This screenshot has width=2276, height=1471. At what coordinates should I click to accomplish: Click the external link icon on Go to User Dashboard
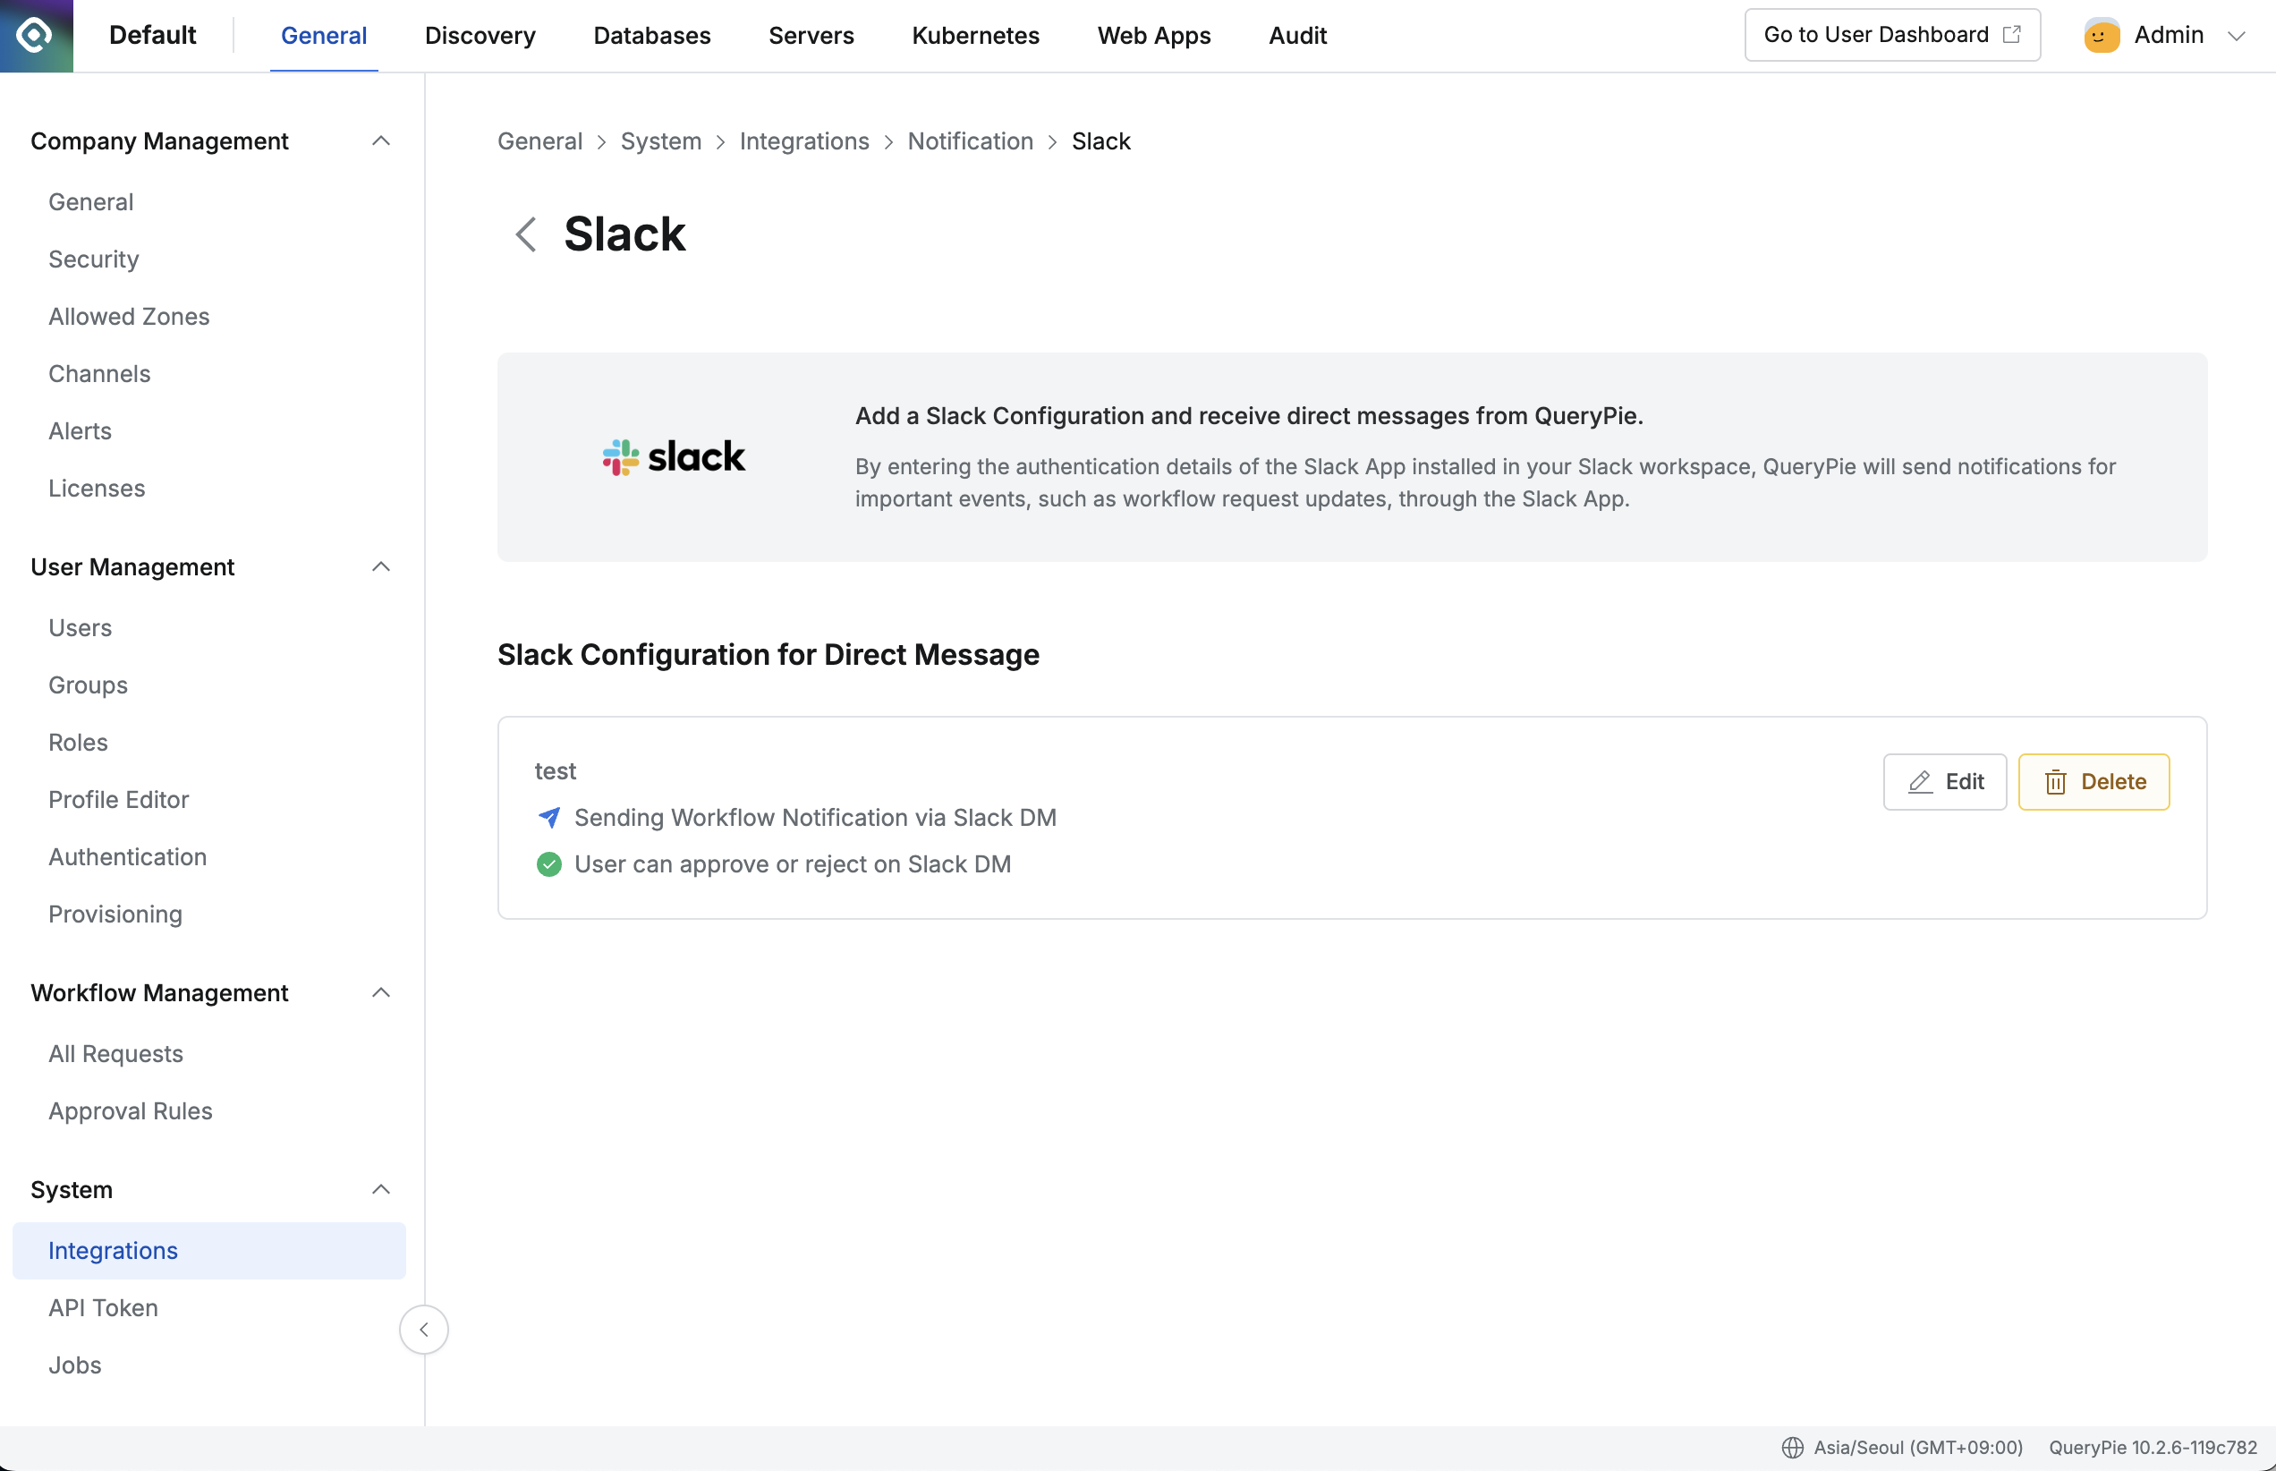(2012, 33)
